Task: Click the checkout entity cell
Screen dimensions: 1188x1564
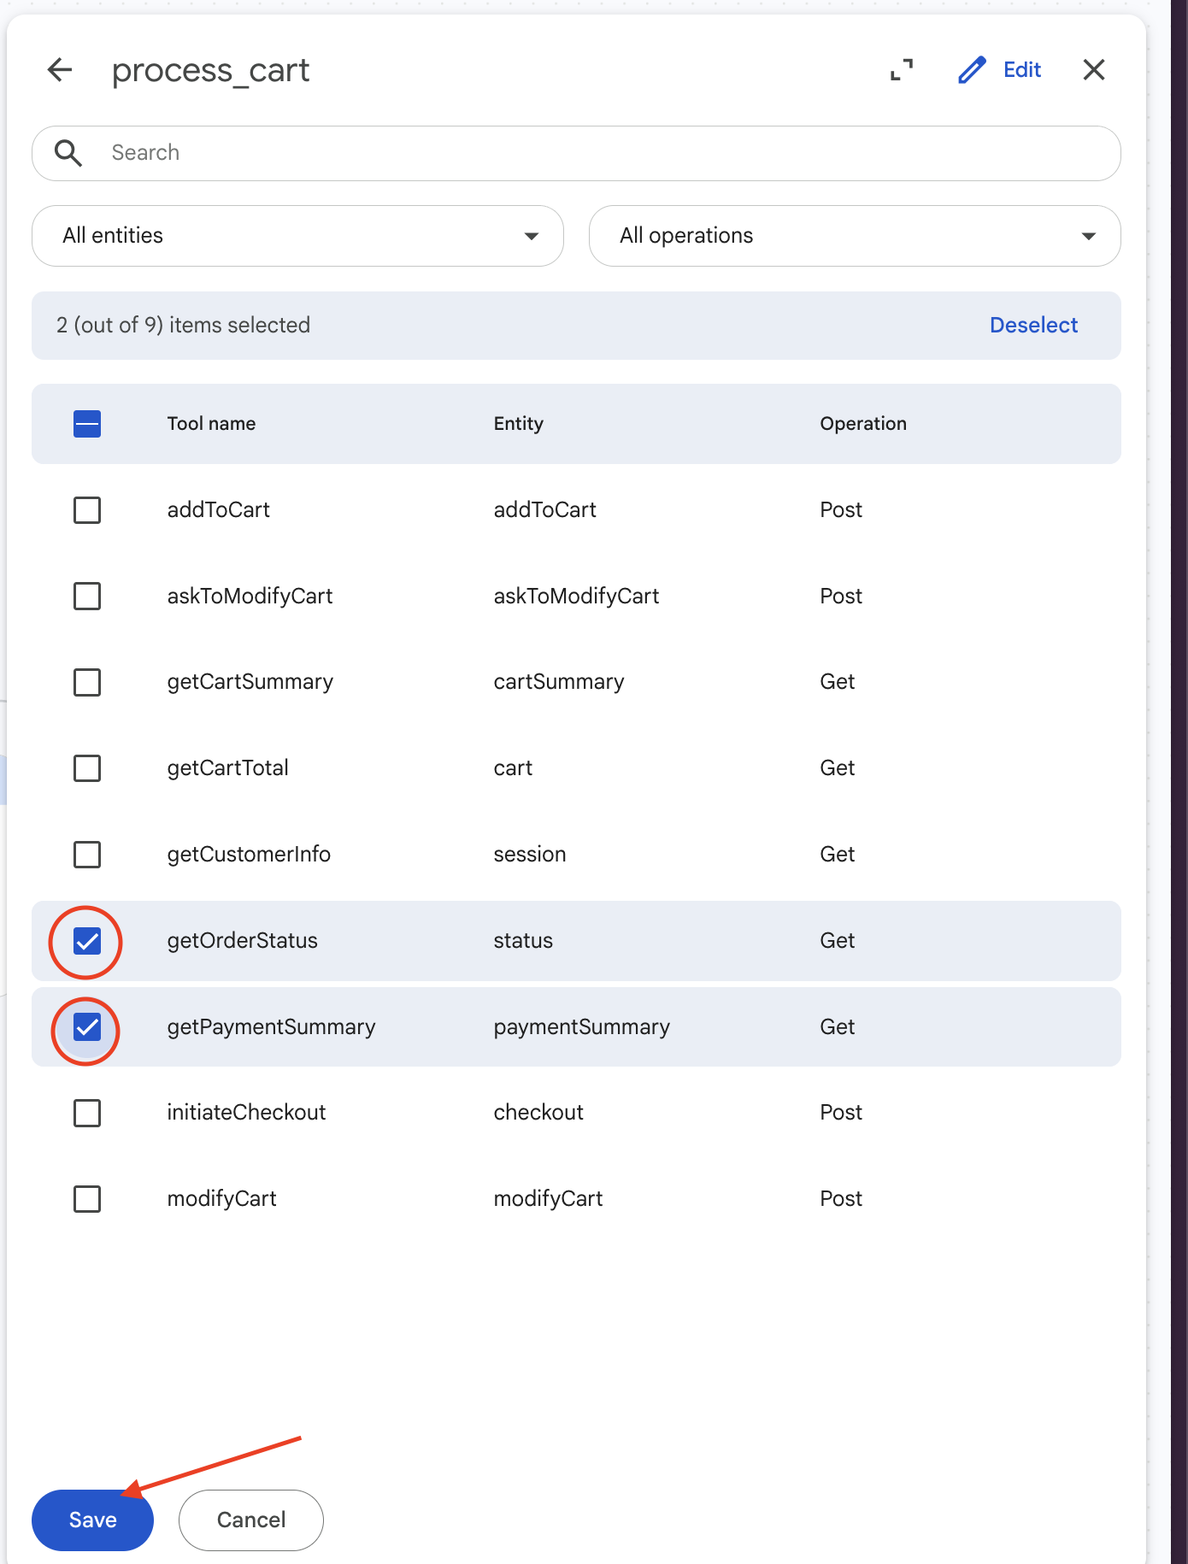Action: (x=538, y=1113)
